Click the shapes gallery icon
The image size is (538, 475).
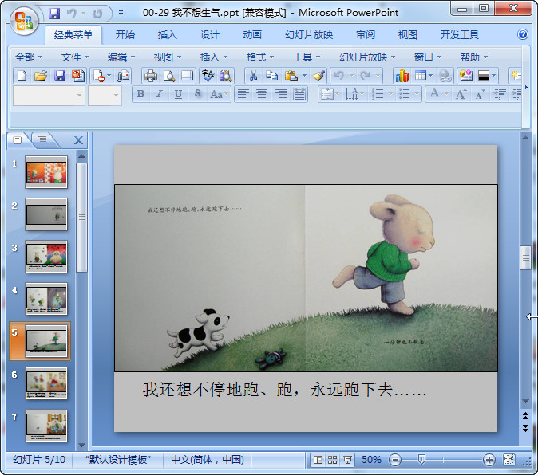(x=465, y=76)
